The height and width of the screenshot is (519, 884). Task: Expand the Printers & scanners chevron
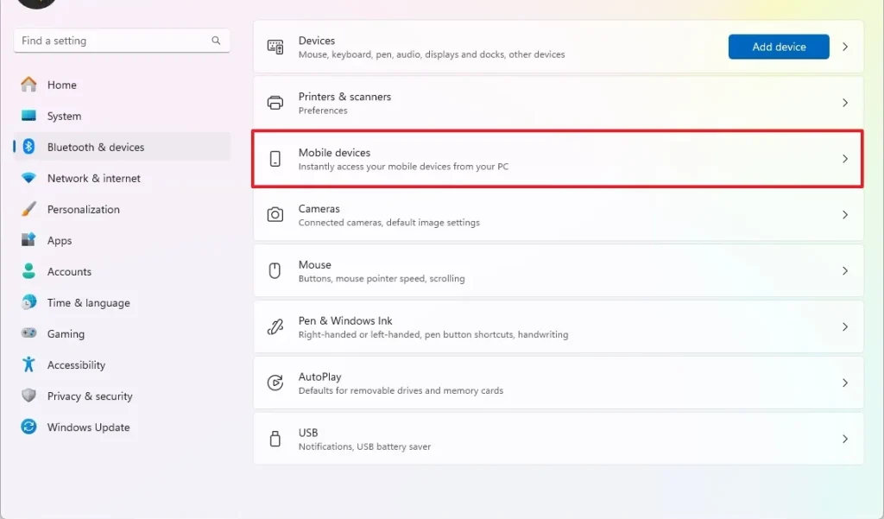click(x=845, y=103)
